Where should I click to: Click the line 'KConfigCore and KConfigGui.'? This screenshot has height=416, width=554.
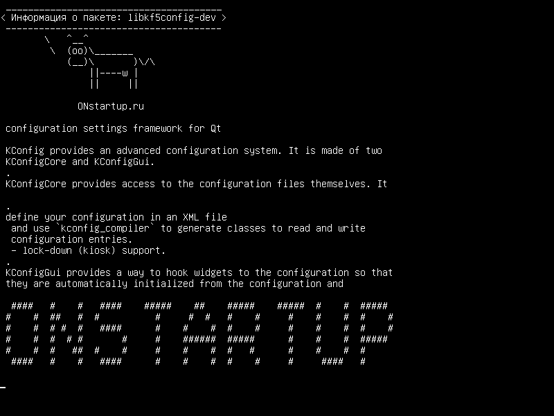[80, 162]
